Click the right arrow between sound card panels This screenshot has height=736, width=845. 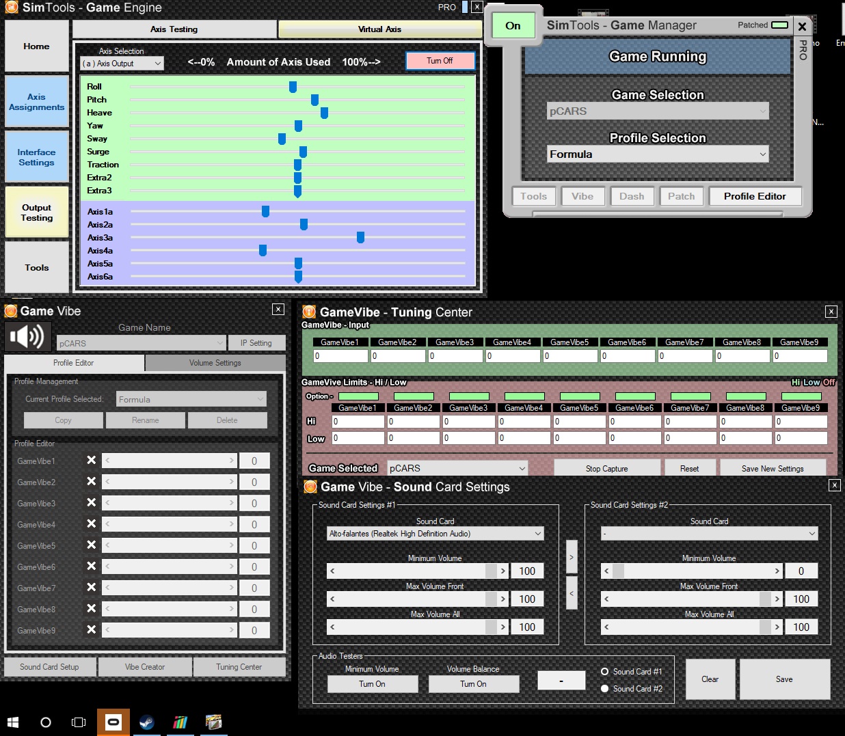pyautogui.click(x=572, y=557)
